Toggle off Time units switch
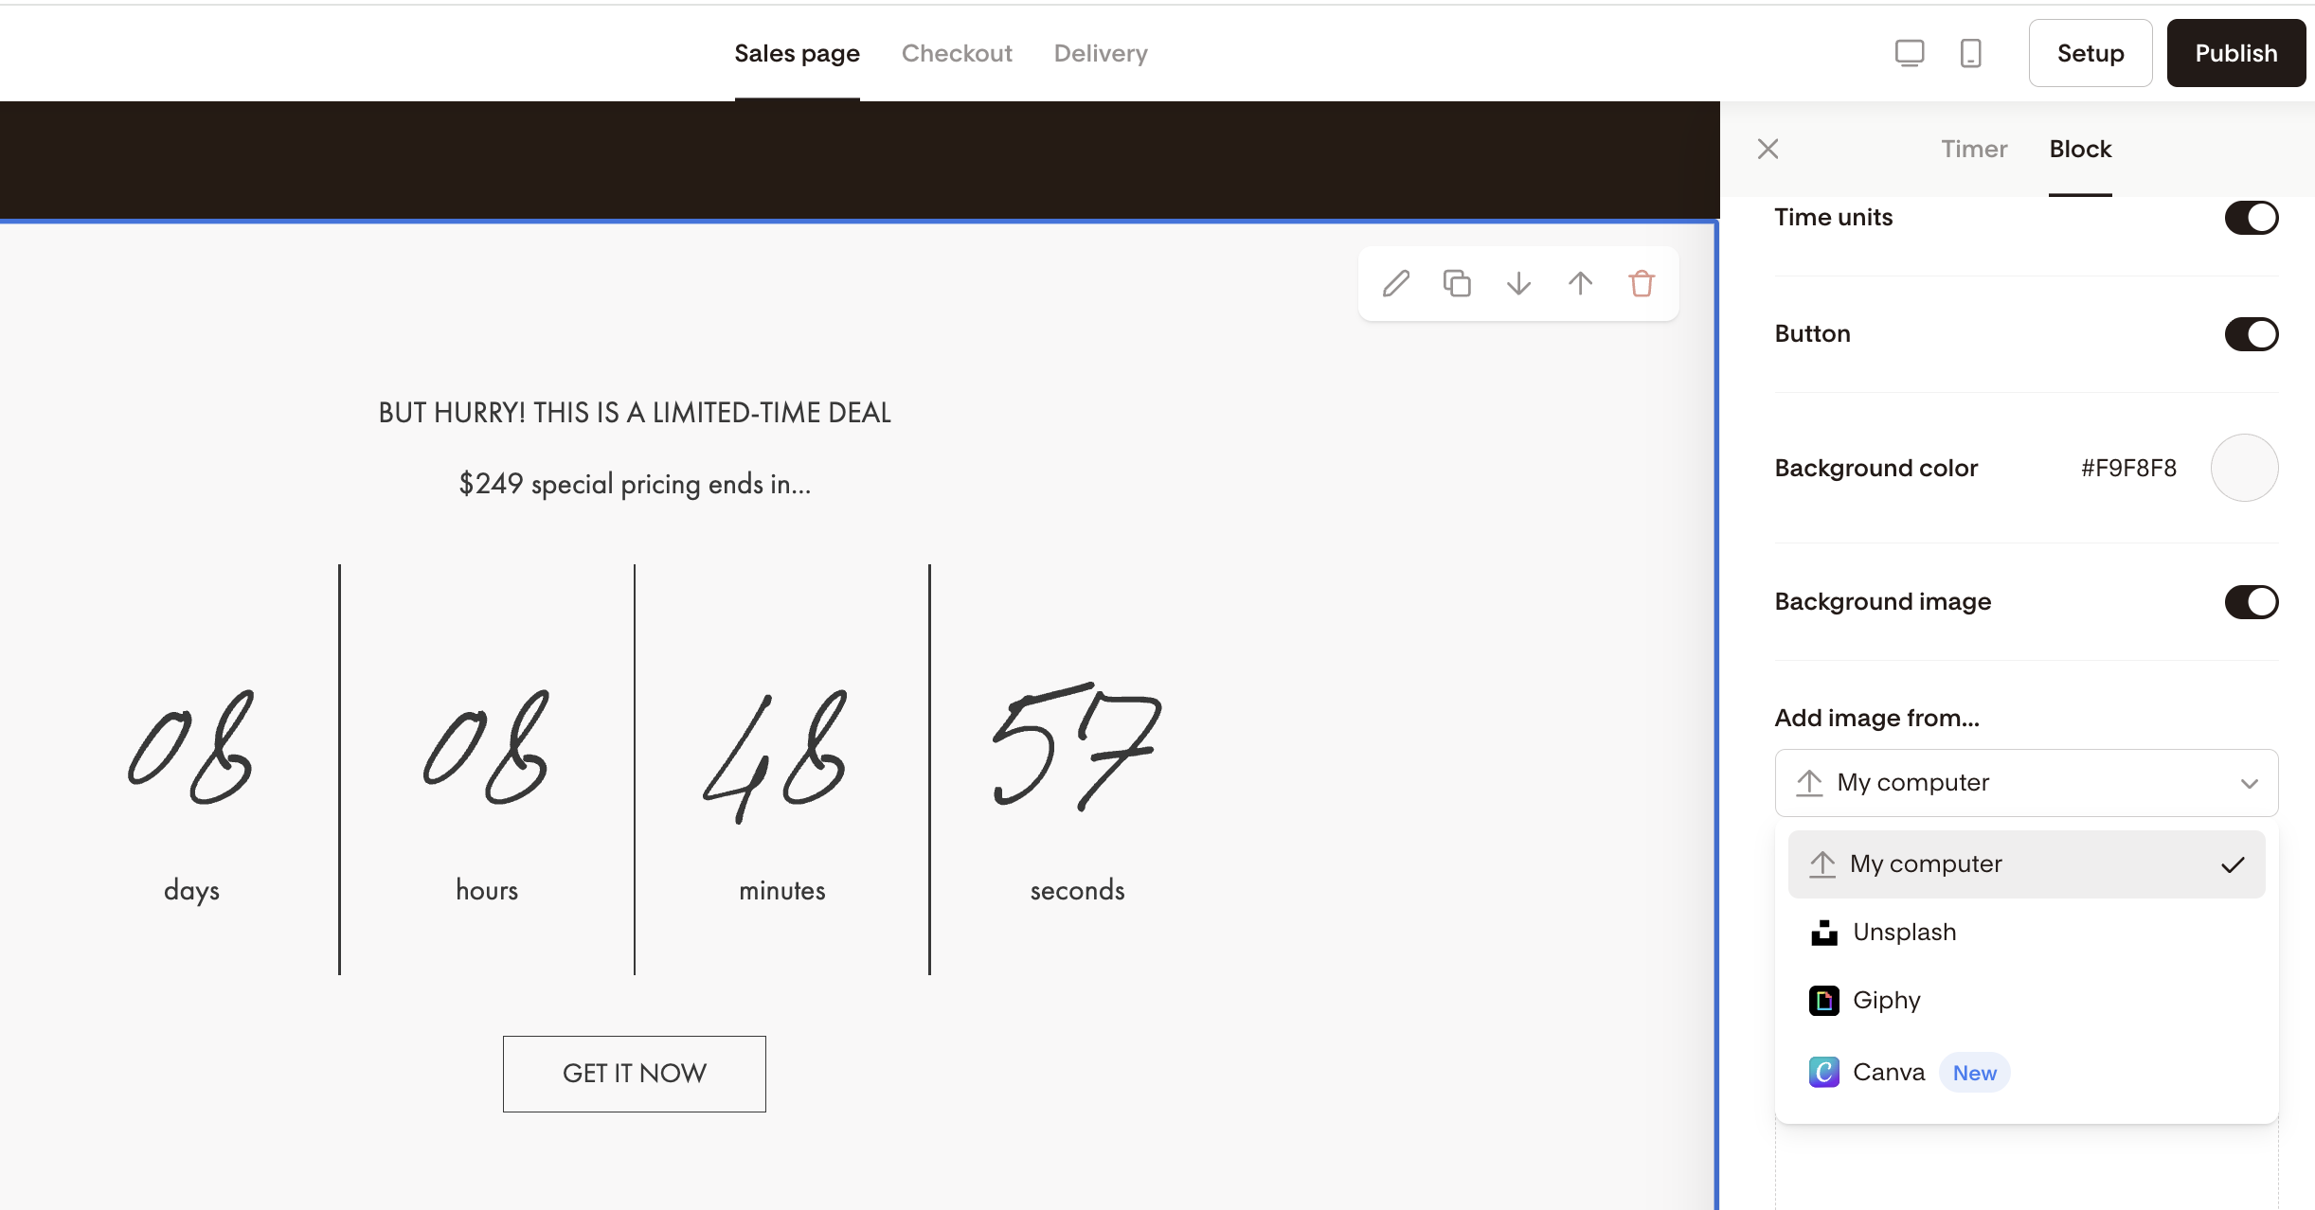This screenshot has height=1210, width=2315. pos(2251,218)
